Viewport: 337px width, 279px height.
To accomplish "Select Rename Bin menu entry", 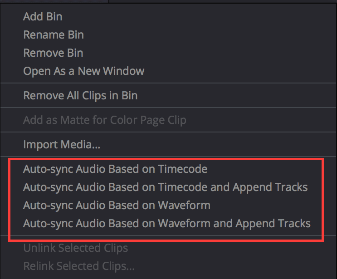I will click(x=54, y=35).
